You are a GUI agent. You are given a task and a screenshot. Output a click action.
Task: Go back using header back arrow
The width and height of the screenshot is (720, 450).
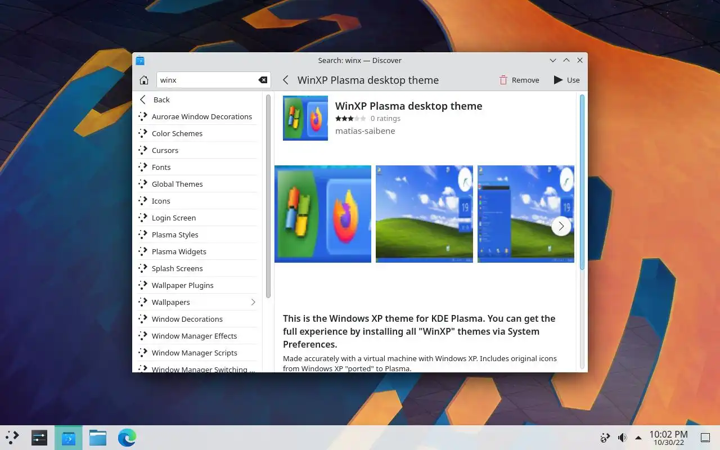click(x=286, y=80)
